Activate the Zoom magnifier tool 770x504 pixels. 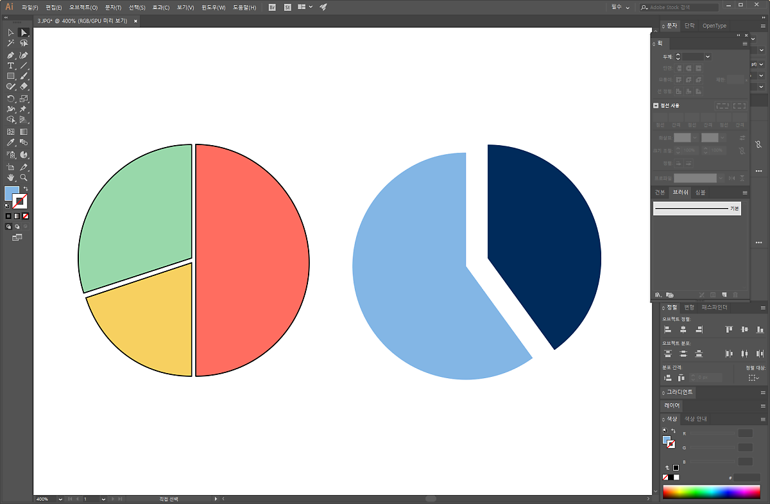click(x=24, y=177)
